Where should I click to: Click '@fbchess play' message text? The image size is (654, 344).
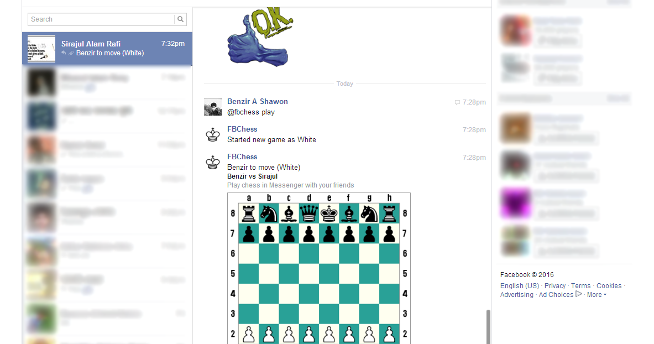pos(250,112)
